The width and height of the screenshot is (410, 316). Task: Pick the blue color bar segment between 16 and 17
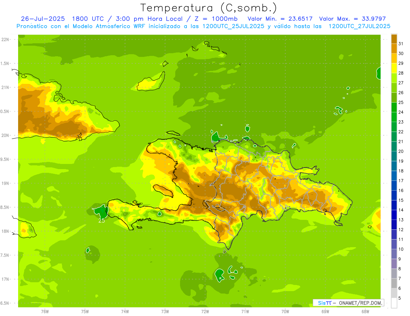coord(394,186)
